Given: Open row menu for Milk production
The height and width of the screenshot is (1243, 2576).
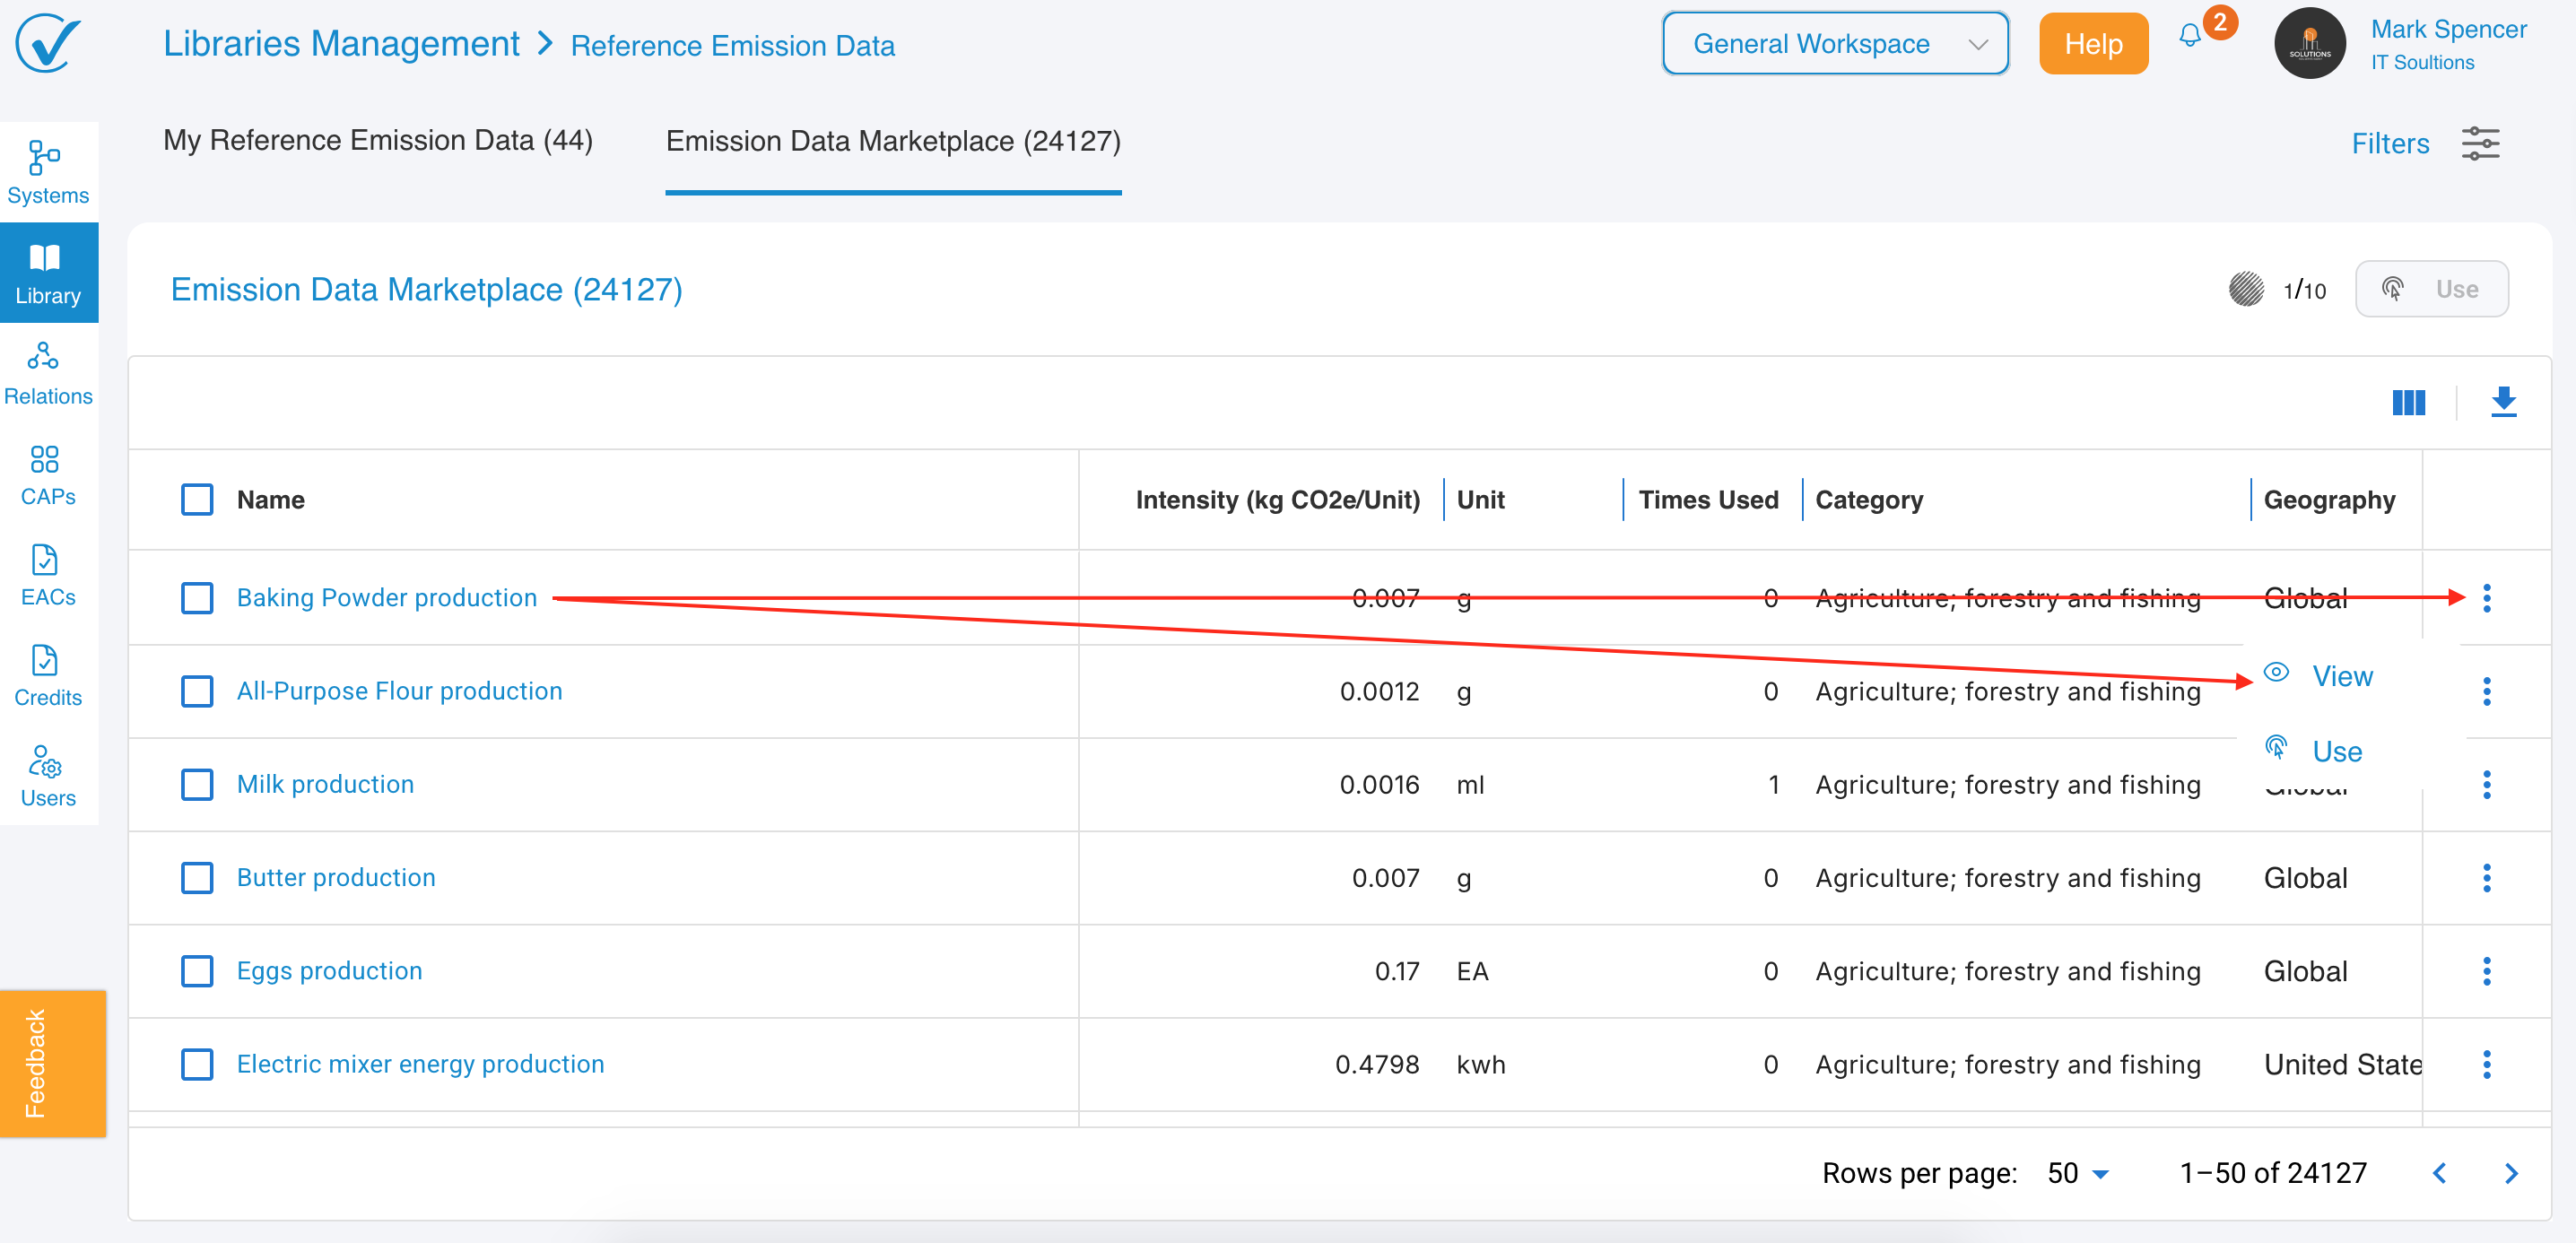Looking at the screenshot, I should tap(2486, 784).
